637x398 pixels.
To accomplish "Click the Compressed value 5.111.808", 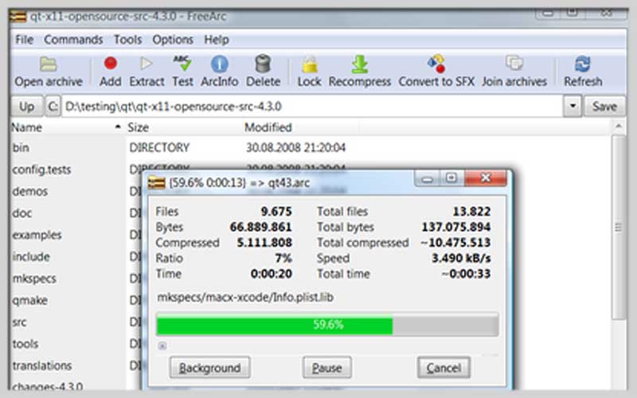I will tap(264, 243).
